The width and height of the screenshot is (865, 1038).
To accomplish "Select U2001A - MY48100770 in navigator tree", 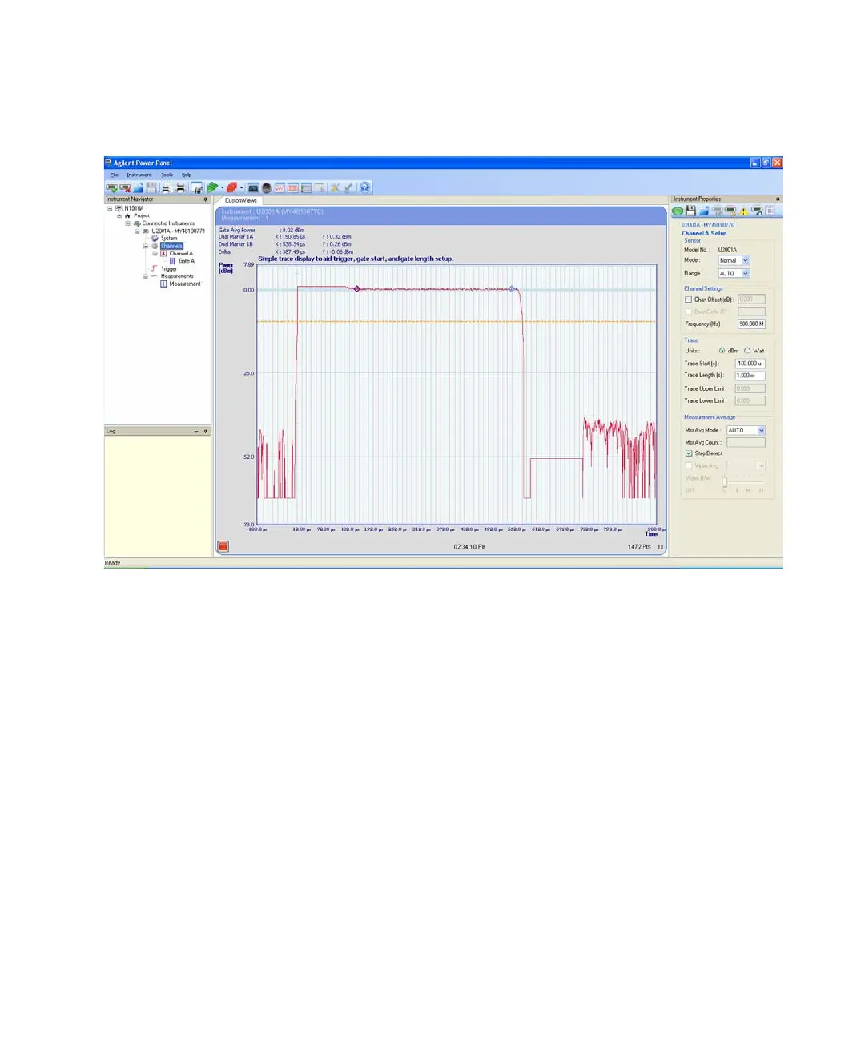I will coord(178,231).
